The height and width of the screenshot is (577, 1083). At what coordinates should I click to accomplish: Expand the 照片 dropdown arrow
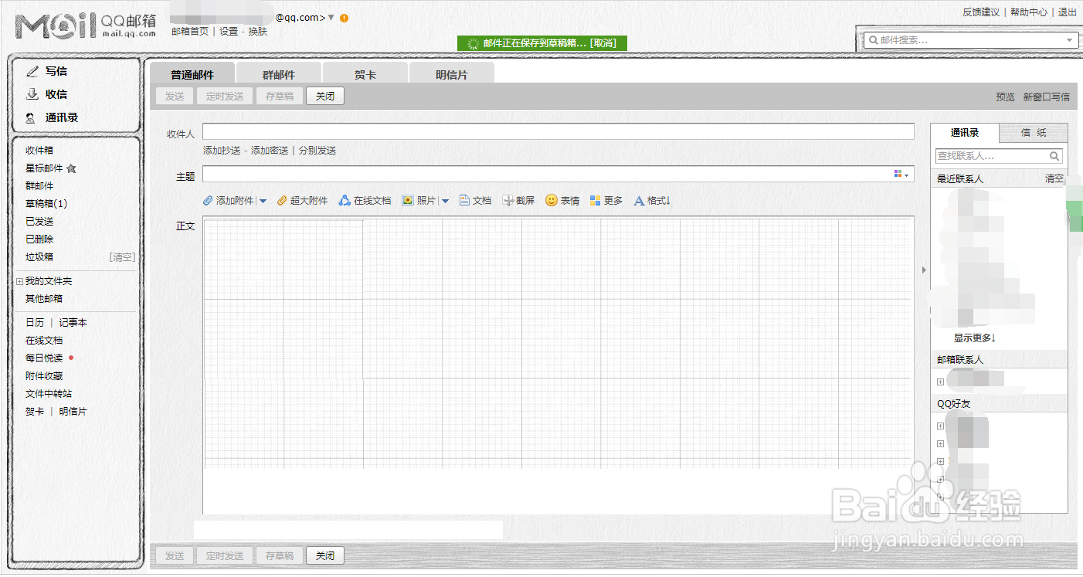pos(445,201)
